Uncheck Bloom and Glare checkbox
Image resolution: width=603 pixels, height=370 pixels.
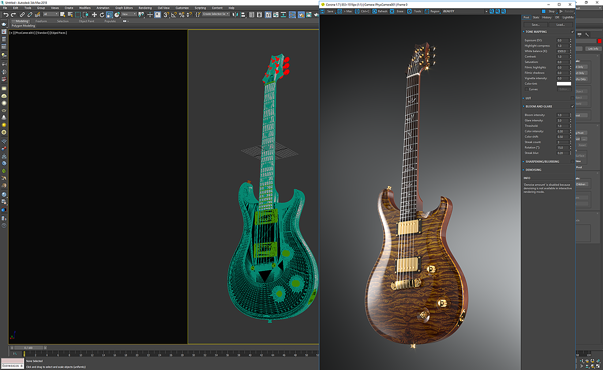click(x=572, y=107)
